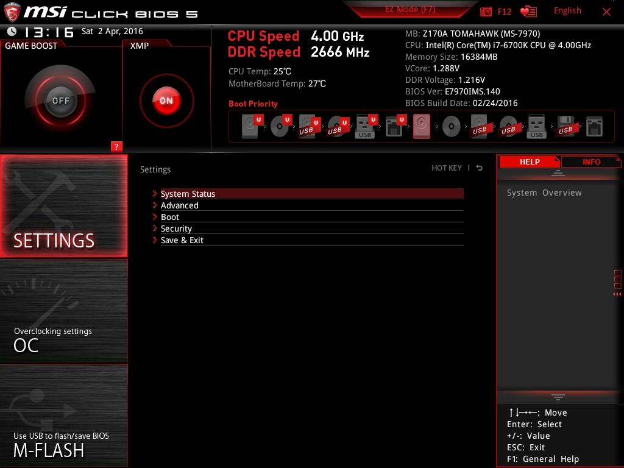Open the Advanced menu entry
The image size is (624, 468).
click(312, 205)
